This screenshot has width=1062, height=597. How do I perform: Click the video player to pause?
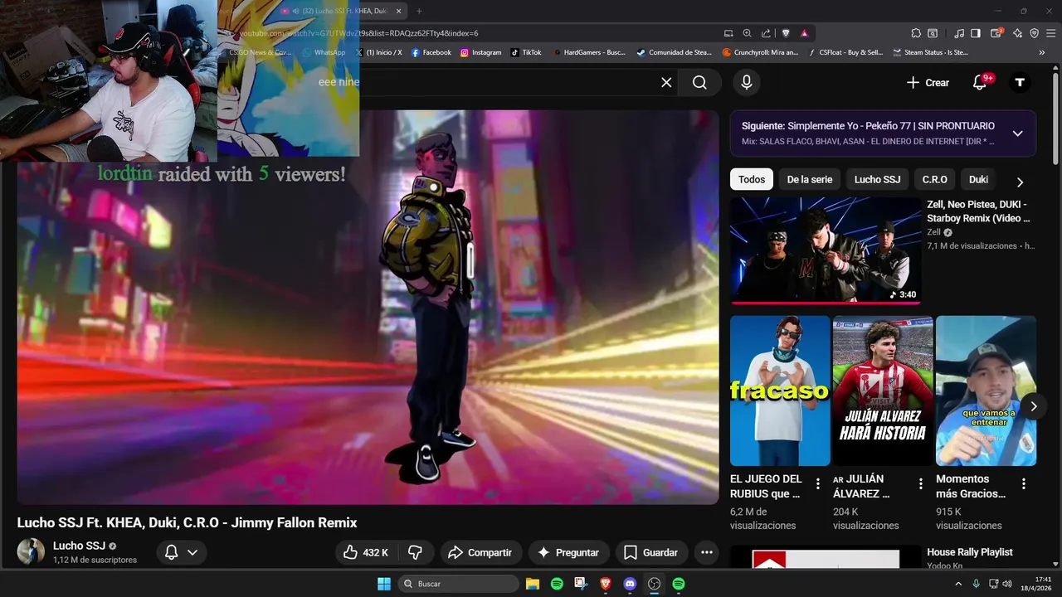[x=368, y=307]
